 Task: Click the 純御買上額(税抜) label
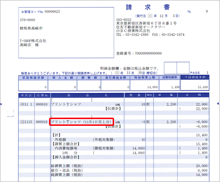[67, 175]
